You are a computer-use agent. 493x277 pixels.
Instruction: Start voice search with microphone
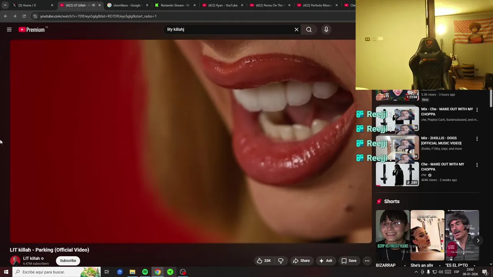(326, 30)
